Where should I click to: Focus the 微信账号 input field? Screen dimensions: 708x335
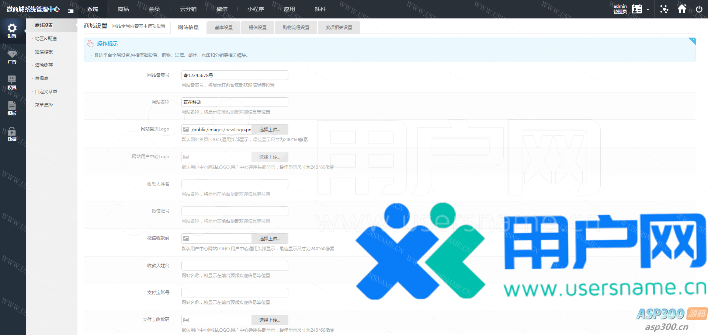pos(235,211)
